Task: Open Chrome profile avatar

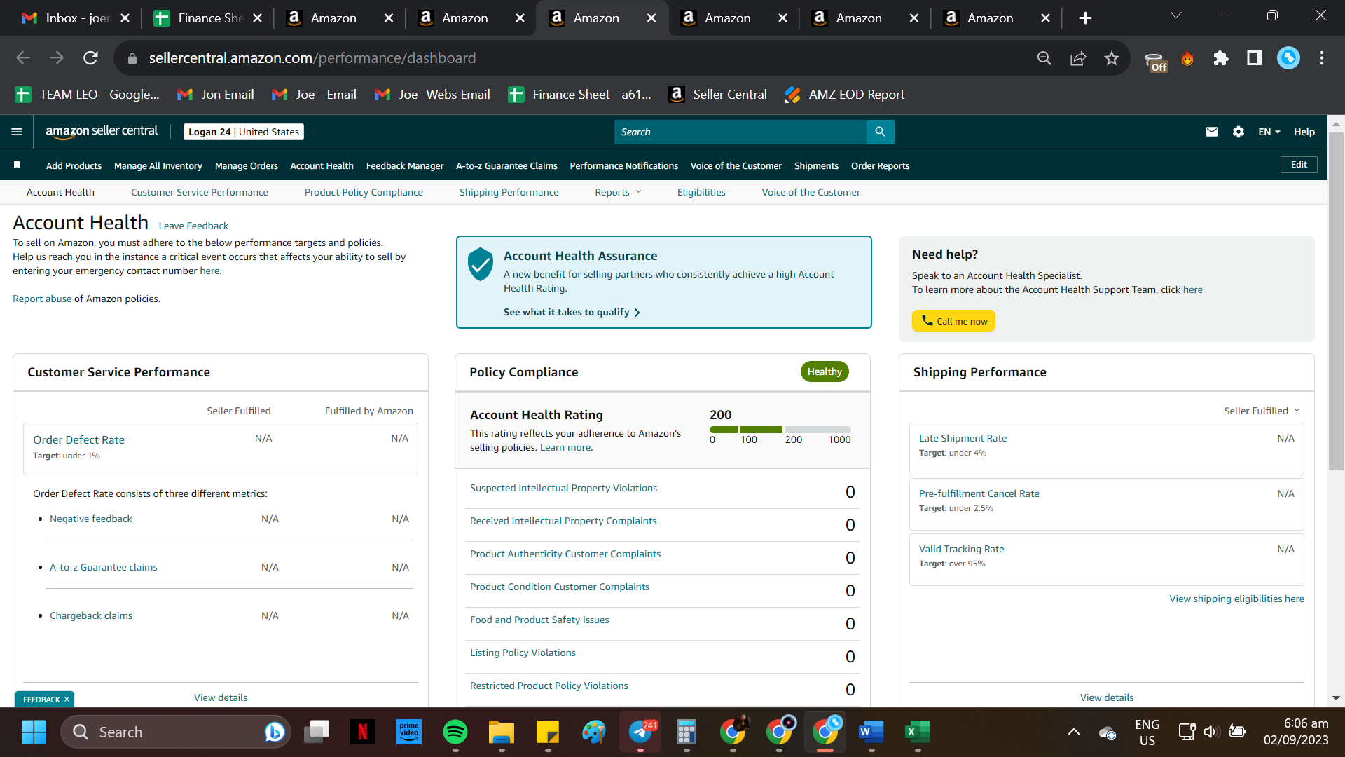Action: [1288, 58]
